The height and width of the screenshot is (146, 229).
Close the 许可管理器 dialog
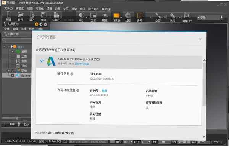(200, 39)
